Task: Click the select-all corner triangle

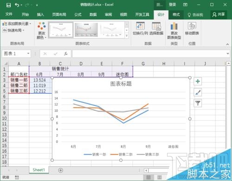Action: click(6, 64)
